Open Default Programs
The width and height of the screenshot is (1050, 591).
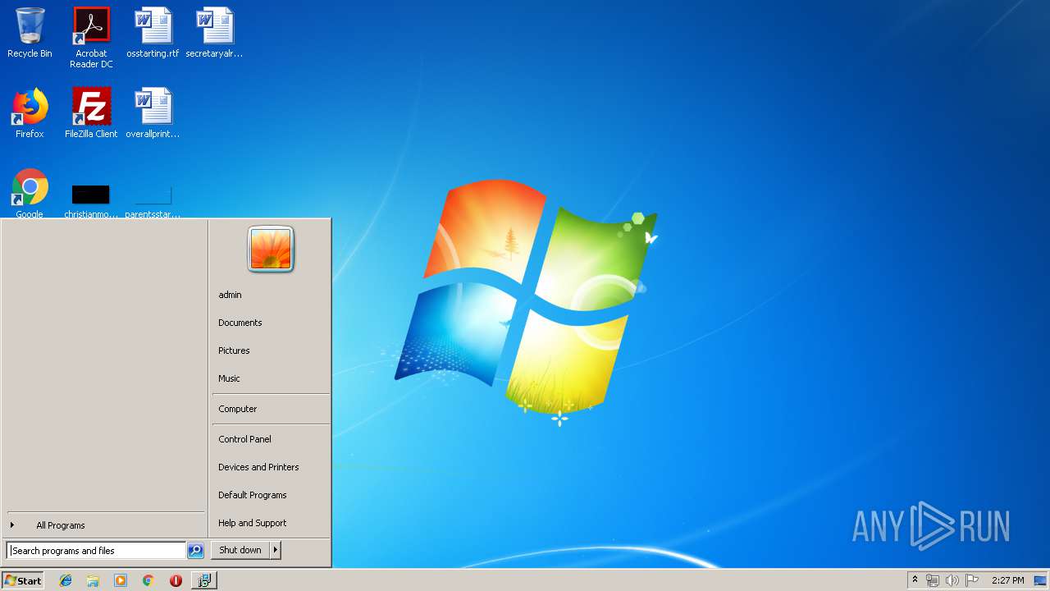point(271,495)
